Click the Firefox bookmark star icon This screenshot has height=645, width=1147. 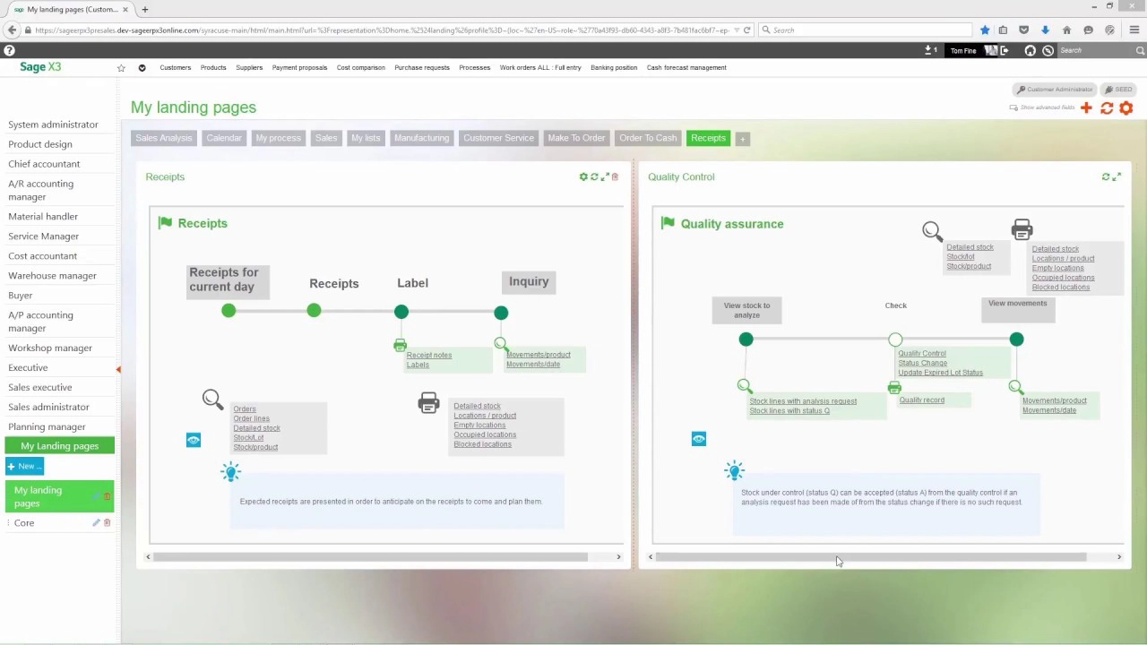(x=985, y=30)
